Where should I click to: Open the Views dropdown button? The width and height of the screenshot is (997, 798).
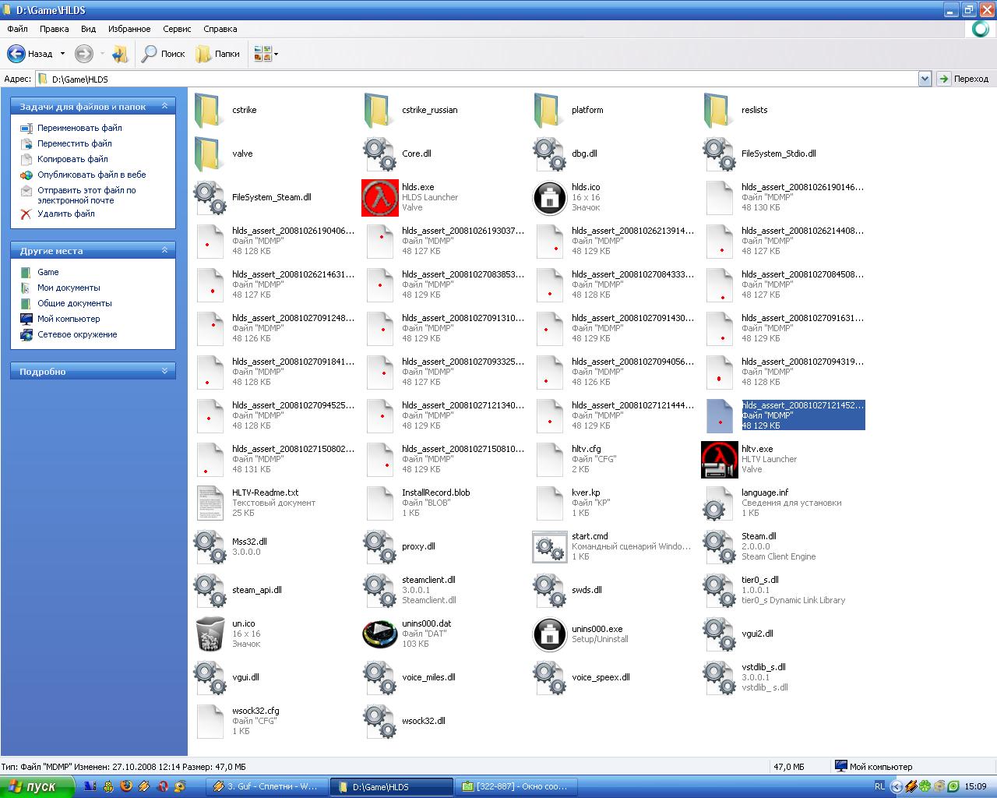coord(266,54)
